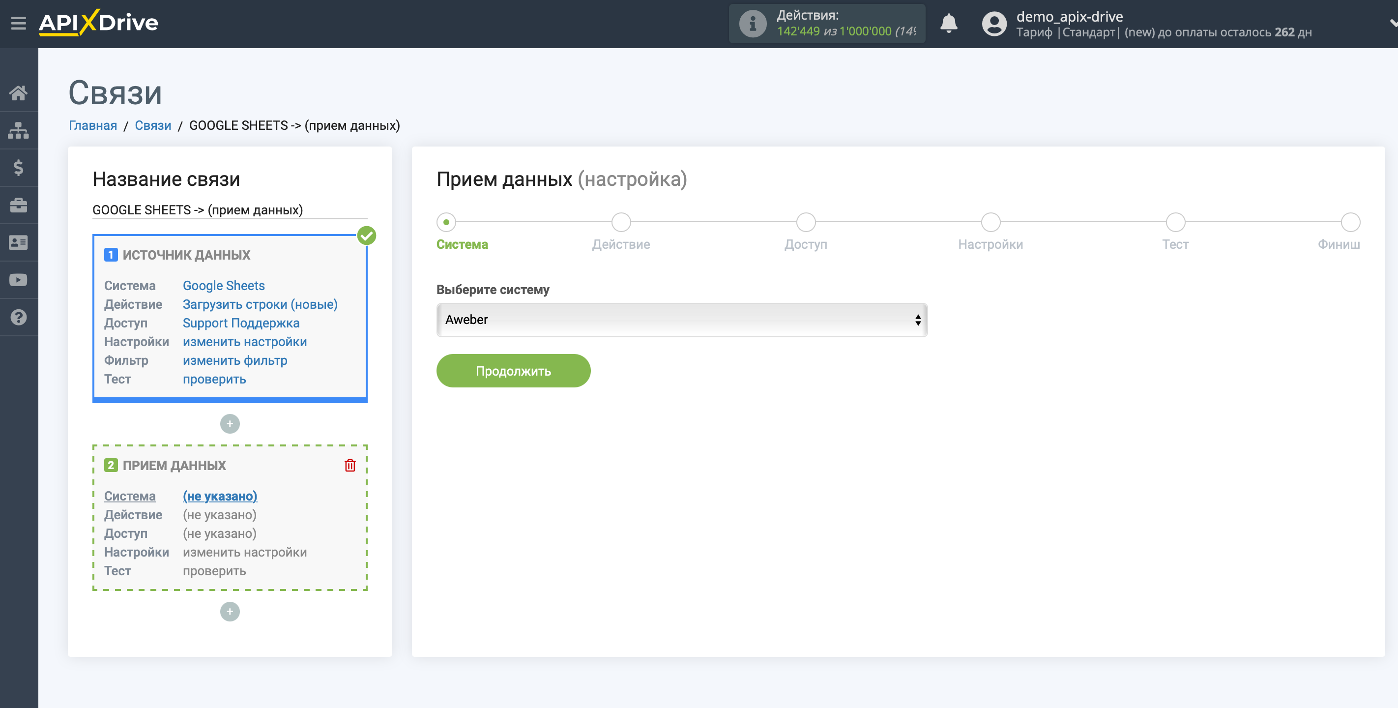Open the Связи breadcrumb link
This screenshot has height=708, width=1398.
[x=153, y=125]
